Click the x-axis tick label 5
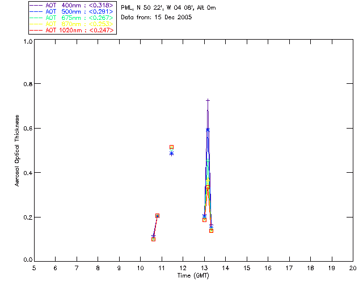The height and width of the screenshot is (290, 363). click(x=34, y=268)
